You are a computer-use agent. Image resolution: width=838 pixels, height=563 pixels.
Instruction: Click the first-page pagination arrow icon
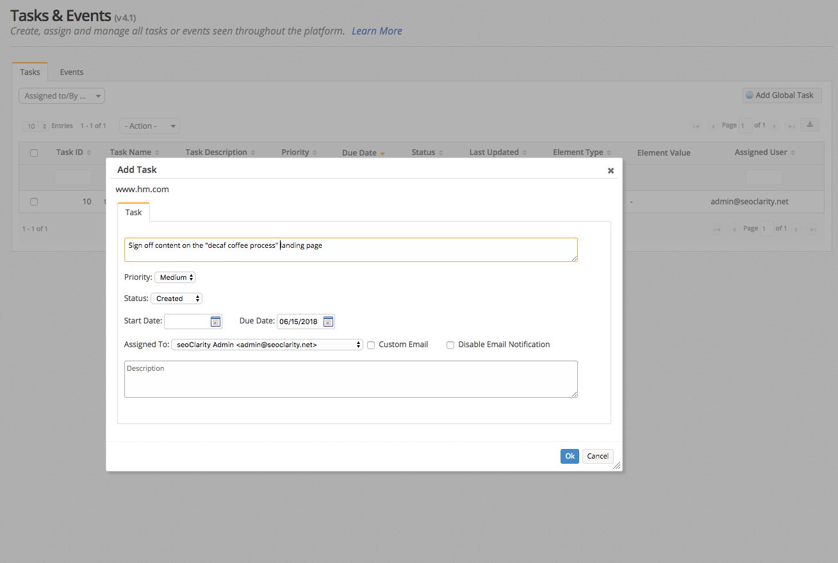tap(696, 126)
